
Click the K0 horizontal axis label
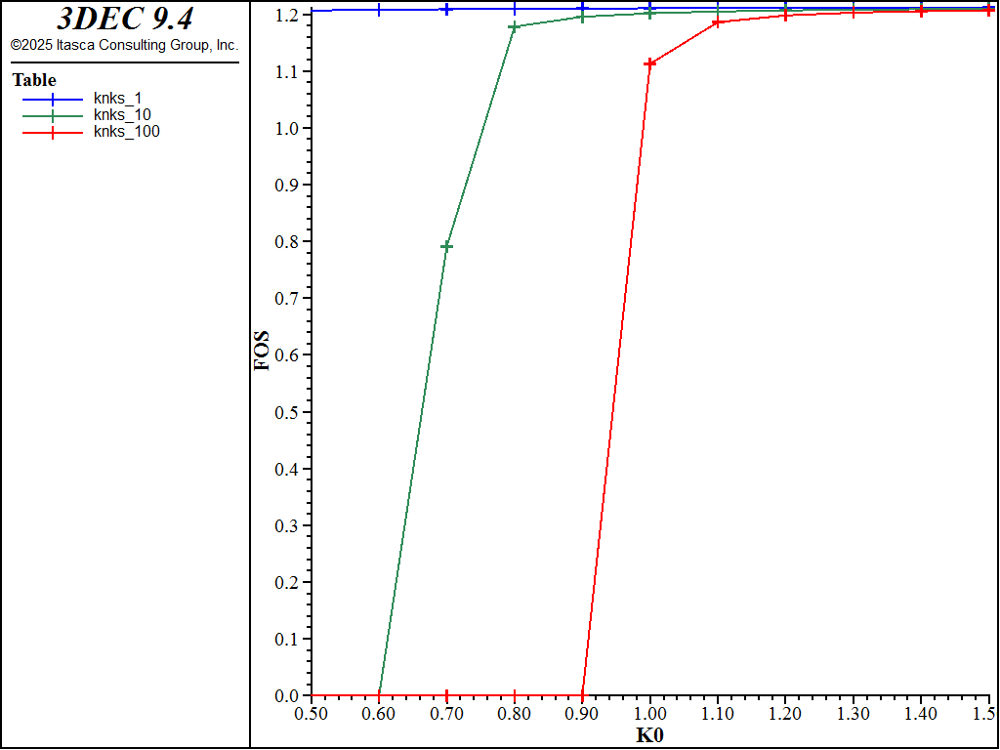click(x=649, y=734)
